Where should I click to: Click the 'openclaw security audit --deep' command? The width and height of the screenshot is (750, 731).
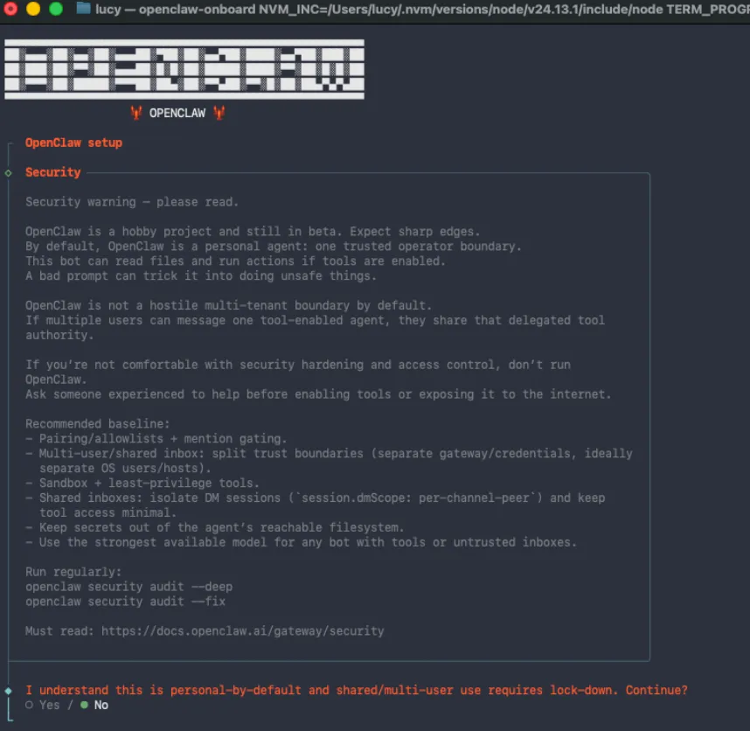pos(128,587)
